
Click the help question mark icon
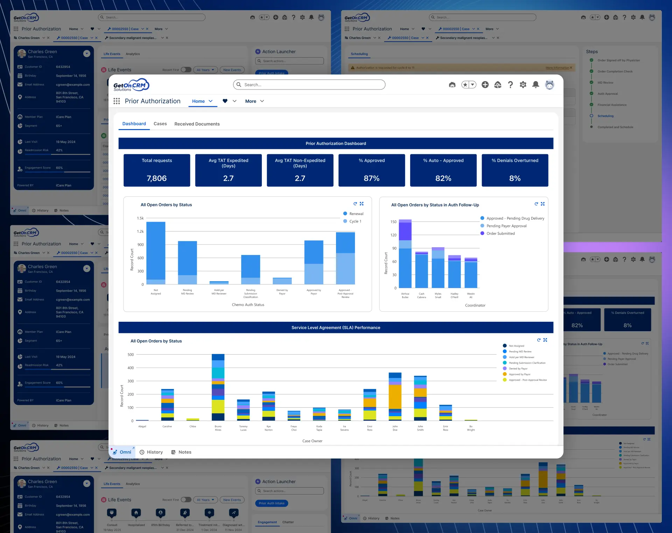click(510, 85)
